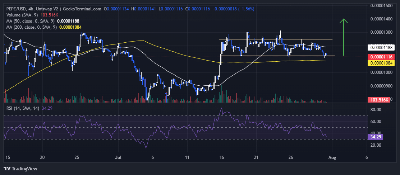Image resolution: width=400 pixels, height=175 pixels.
Task: Click the open price value O0.00001134
Action: pos(116,9)
